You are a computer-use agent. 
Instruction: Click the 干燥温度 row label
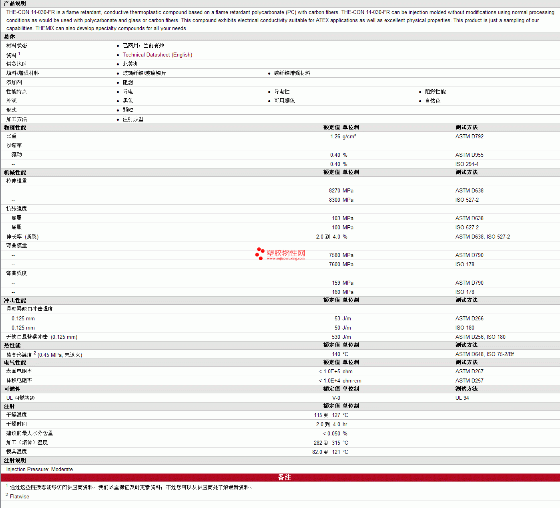coord(17,415)
